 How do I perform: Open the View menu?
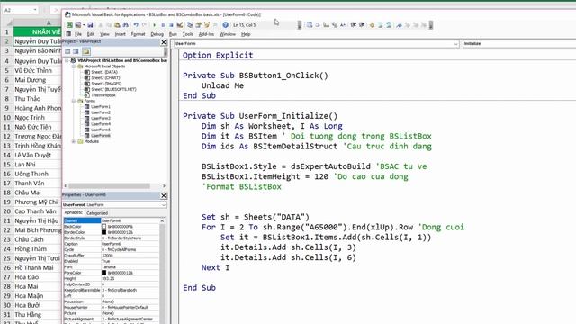(x=104, y=34)
